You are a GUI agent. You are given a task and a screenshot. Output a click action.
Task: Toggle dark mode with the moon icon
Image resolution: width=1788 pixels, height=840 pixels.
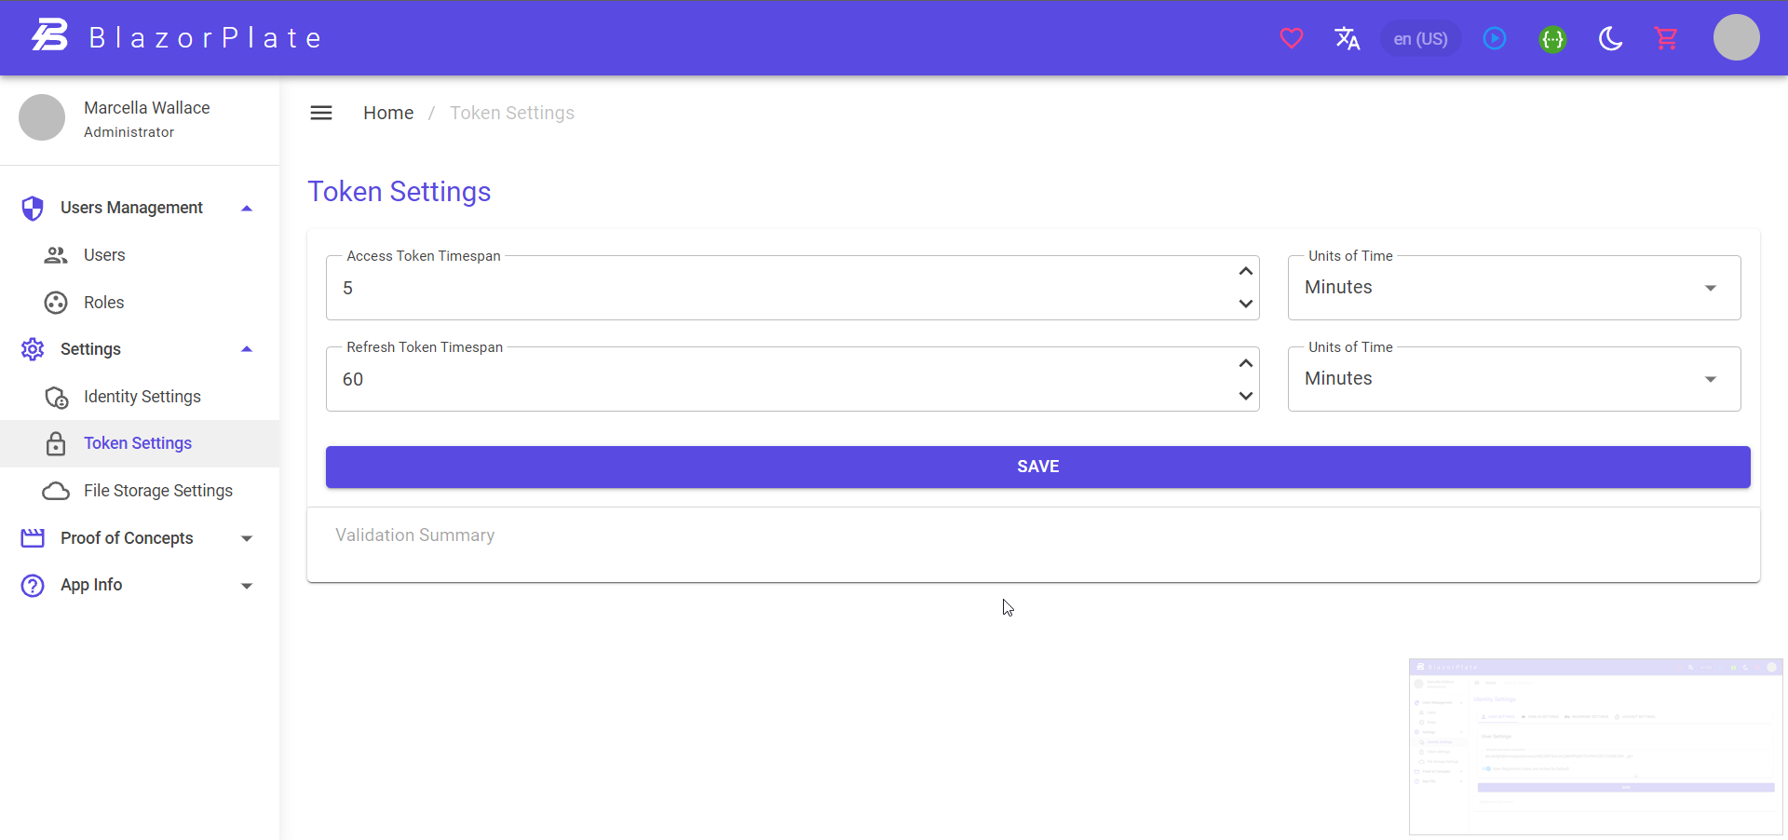pos(1611,38)
